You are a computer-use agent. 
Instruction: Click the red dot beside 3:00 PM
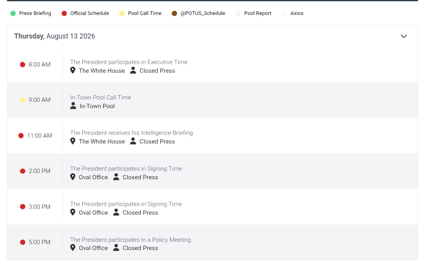[x=22, y=207]
